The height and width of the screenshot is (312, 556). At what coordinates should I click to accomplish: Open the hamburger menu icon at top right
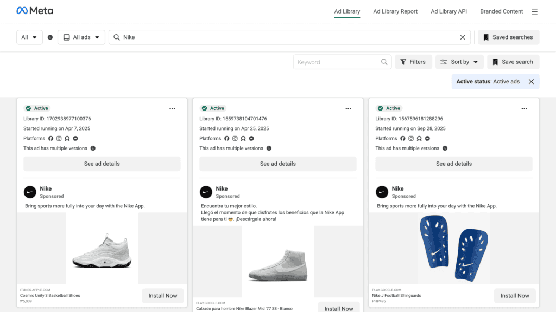[x=534, y=11]
